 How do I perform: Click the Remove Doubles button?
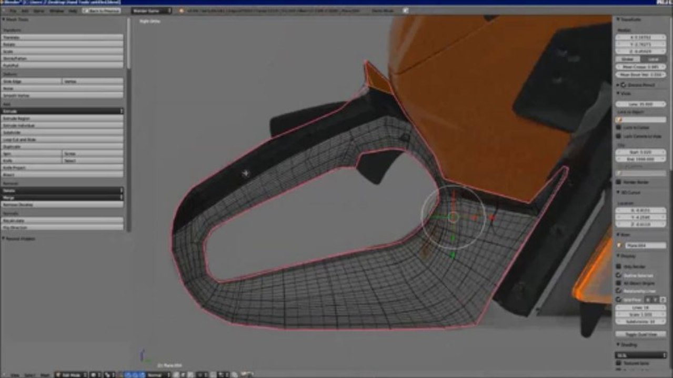[x=63, y=204]
